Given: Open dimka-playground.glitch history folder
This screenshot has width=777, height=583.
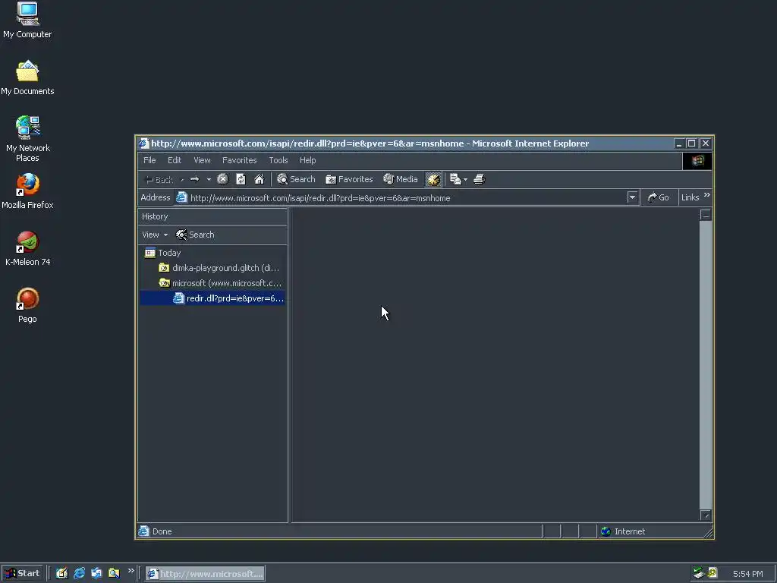Looking at the screenshot, I should coord(225,268).
